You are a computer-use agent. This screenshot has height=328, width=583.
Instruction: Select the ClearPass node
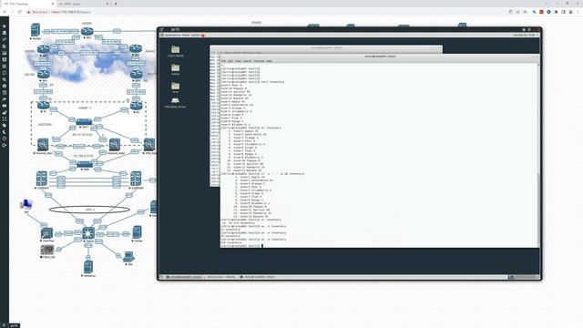coord(46,233)
